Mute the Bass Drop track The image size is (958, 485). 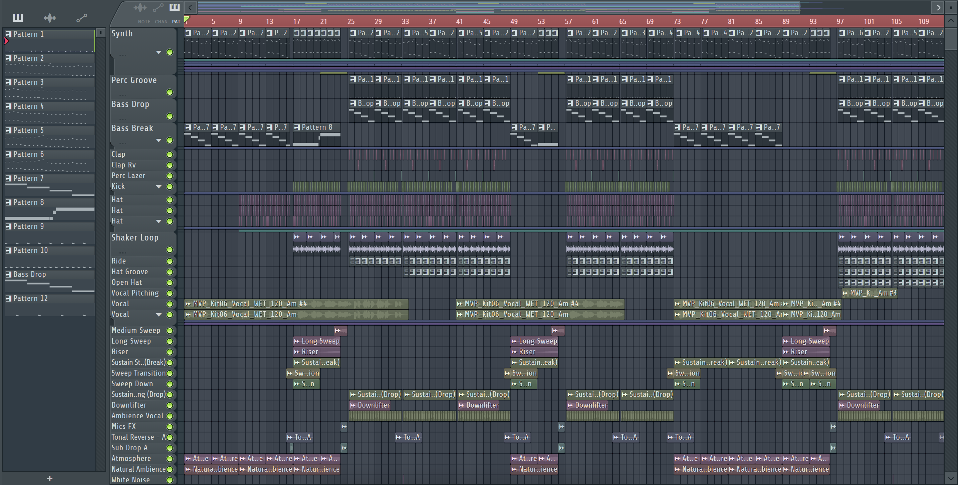[x=170, y=116]
